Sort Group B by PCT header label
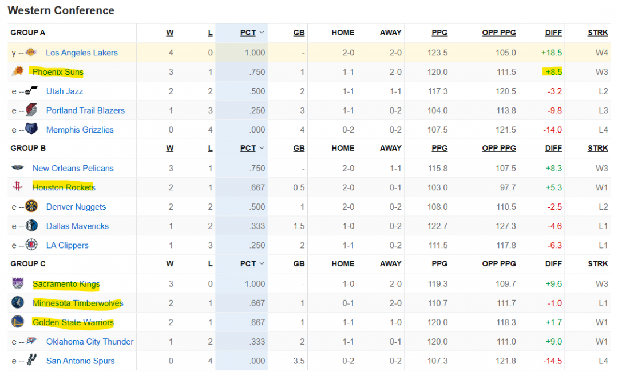 point(248,149)
